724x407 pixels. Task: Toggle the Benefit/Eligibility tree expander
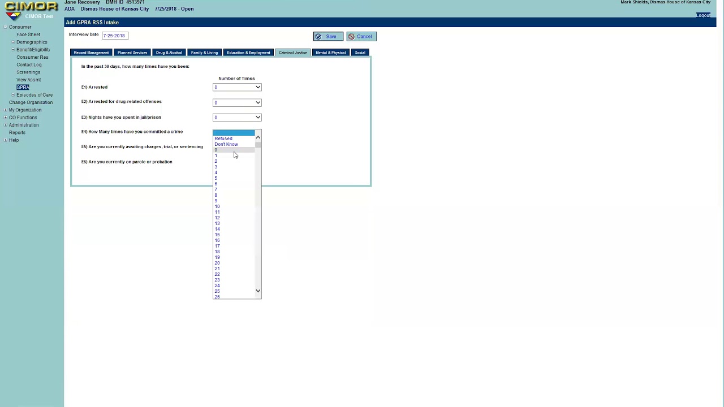[13, 50]
